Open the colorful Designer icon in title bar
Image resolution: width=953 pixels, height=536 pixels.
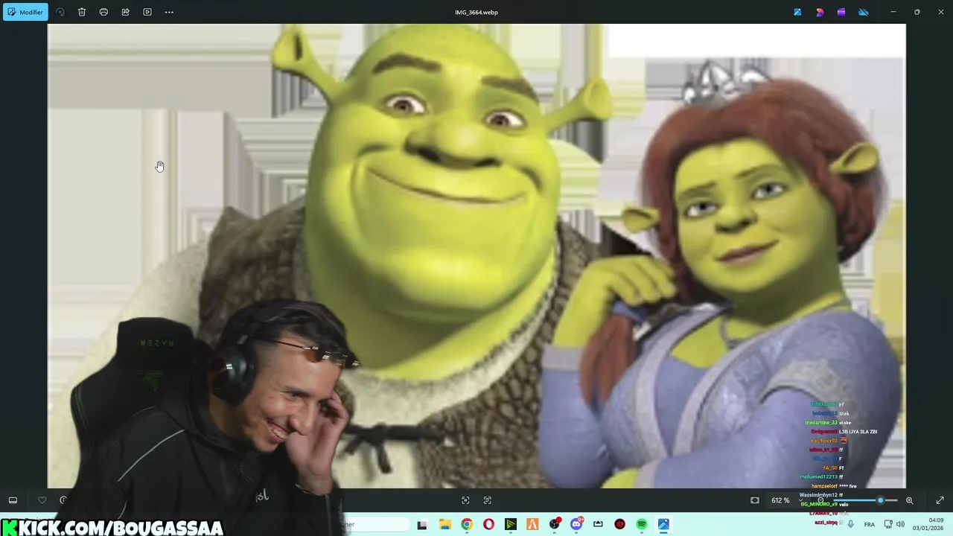click(820, 12)
